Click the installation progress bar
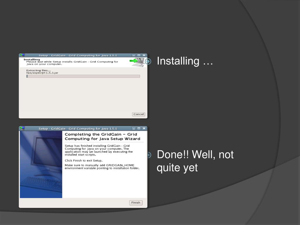Viewport: 300px width, 225px height. [x=83, y=76]
